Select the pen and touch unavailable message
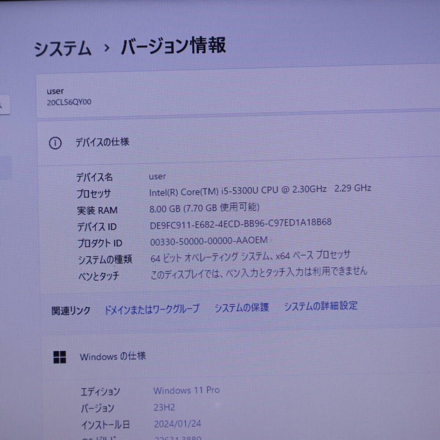440x440 pixels. 259,273
